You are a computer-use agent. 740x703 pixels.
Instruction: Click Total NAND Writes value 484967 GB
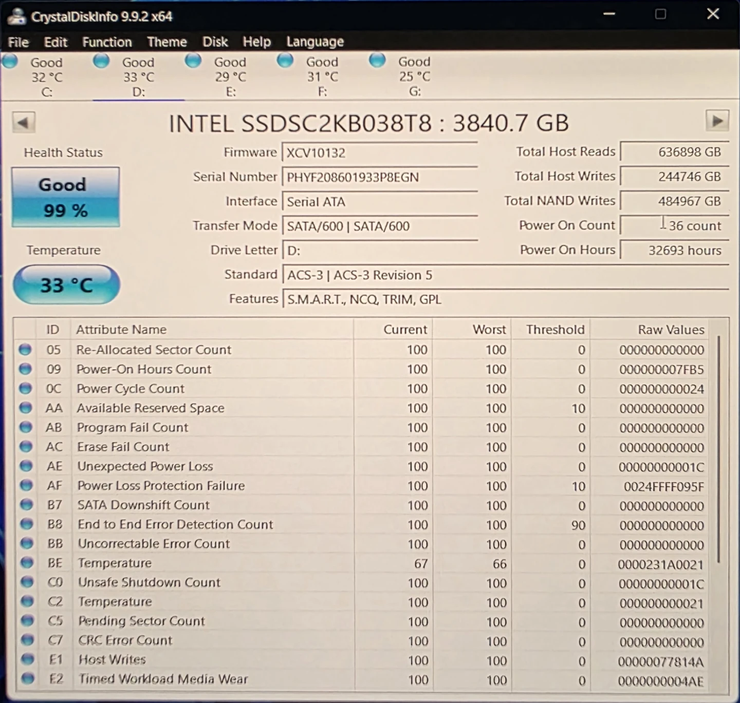point(675,201)
